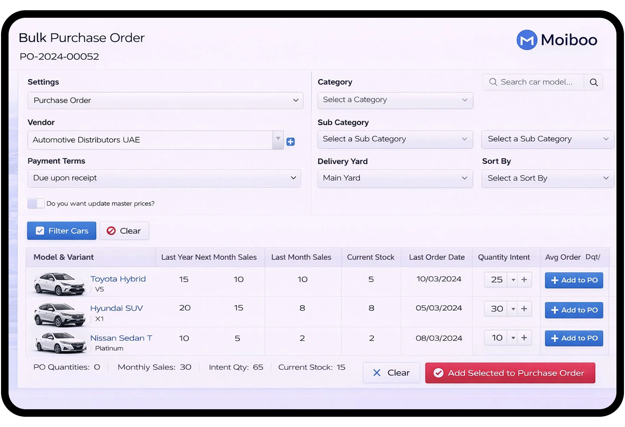625x427 pixels.
Task: Click the Toyota Hybrid car thumbnail
Action: tap(59, 283)
